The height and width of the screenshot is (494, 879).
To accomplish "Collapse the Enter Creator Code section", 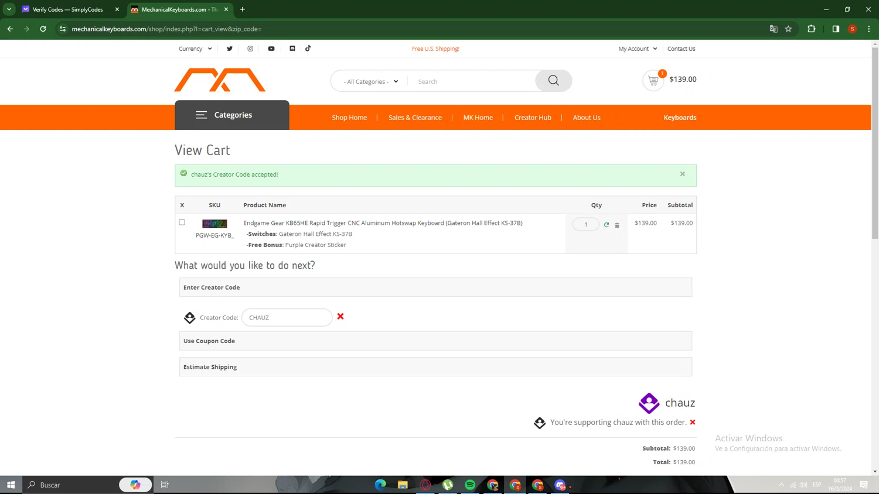I will tap(435, 287).
